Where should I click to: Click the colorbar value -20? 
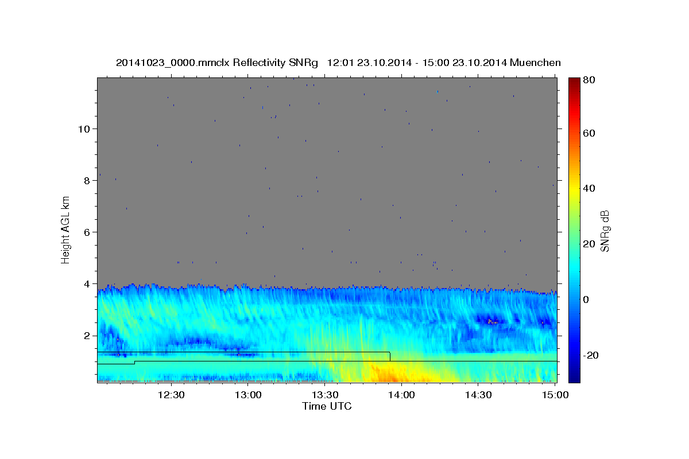click(x=590, y=355)
